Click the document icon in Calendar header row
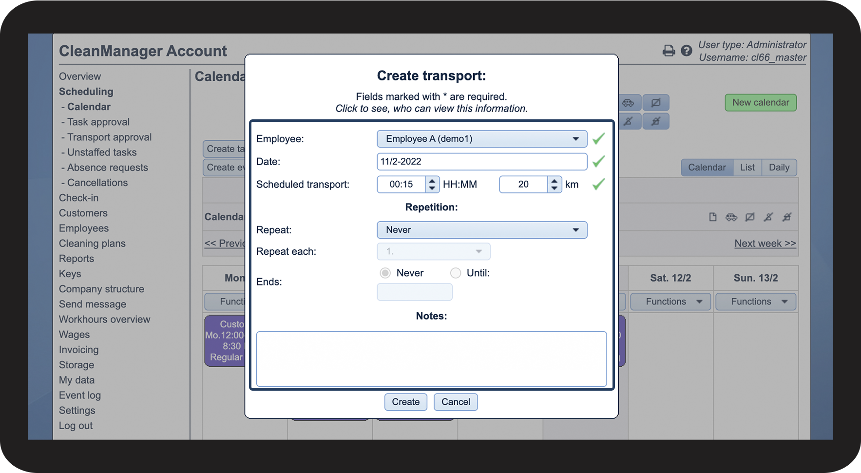This screenshot has width=861, height=473. [713, 217]
